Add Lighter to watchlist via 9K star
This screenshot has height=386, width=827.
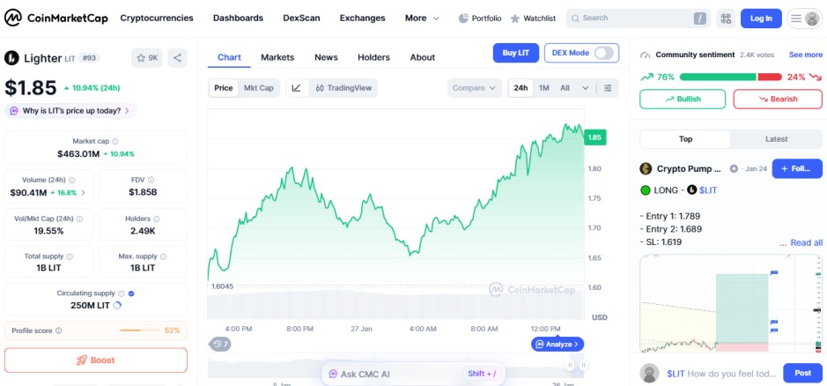(x=147, y=58)
